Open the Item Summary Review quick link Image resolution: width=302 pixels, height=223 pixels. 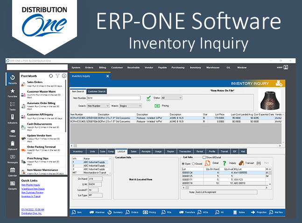pos(32,193)
